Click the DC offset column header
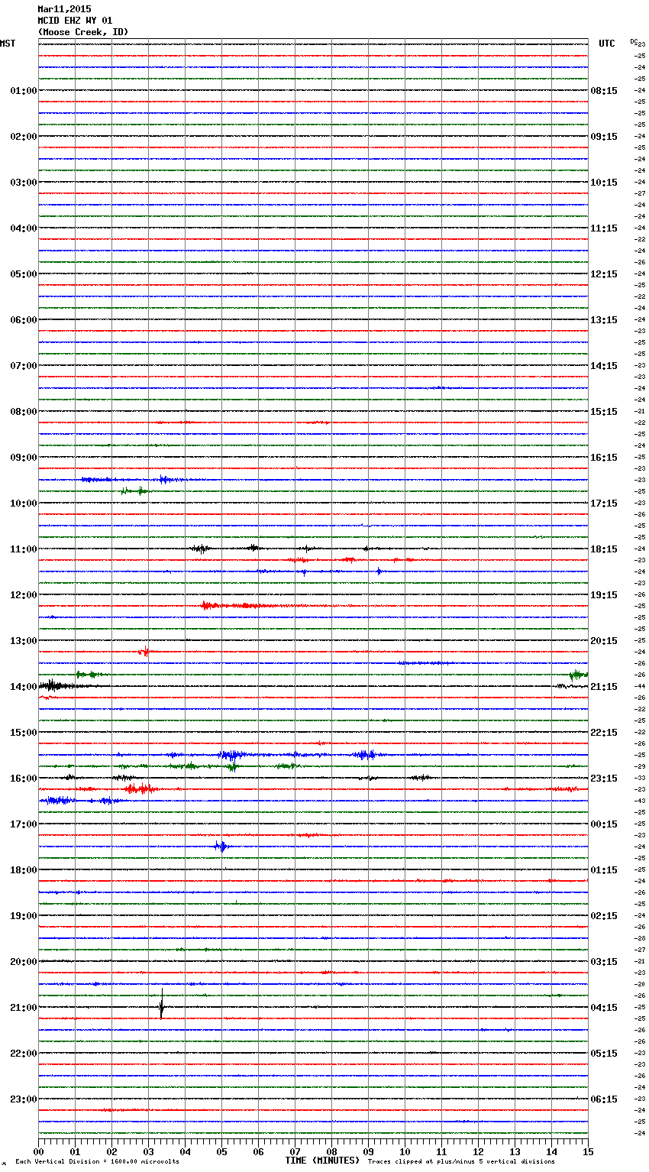649x1172 pixels. pyautogui.click(x=634, y=41)
